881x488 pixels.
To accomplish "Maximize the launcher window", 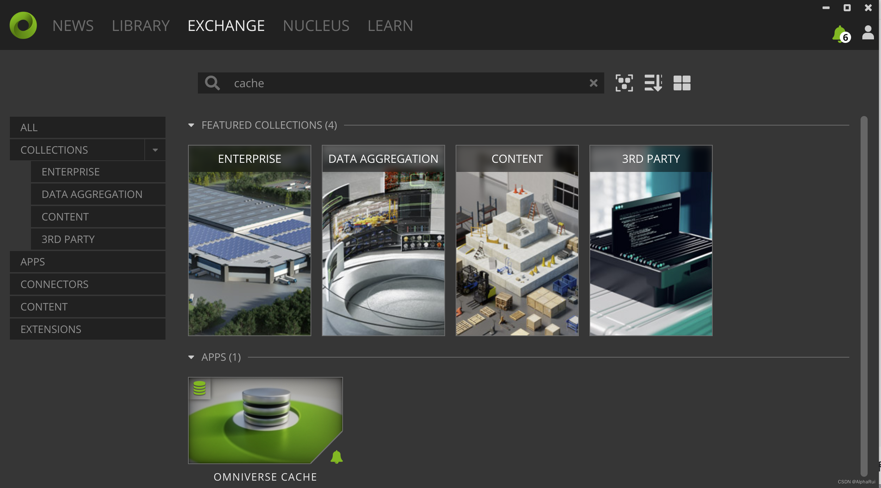I will click(x=847, y=8).
